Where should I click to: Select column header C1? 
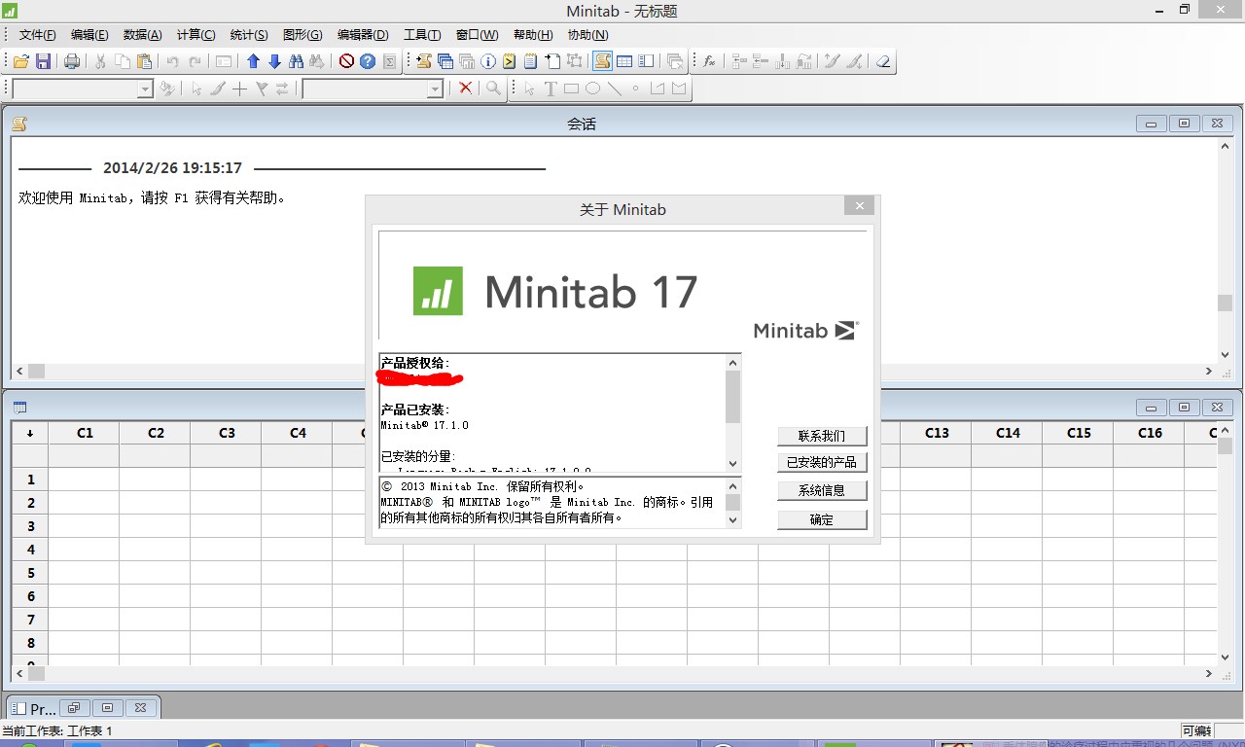[85, 433]
